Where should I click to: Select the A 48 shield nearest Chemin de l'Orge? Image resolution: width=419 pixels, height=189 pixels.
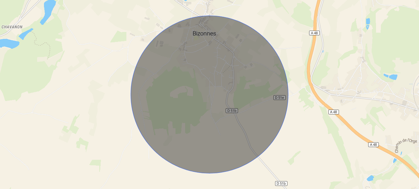click(x=374, y=145)
